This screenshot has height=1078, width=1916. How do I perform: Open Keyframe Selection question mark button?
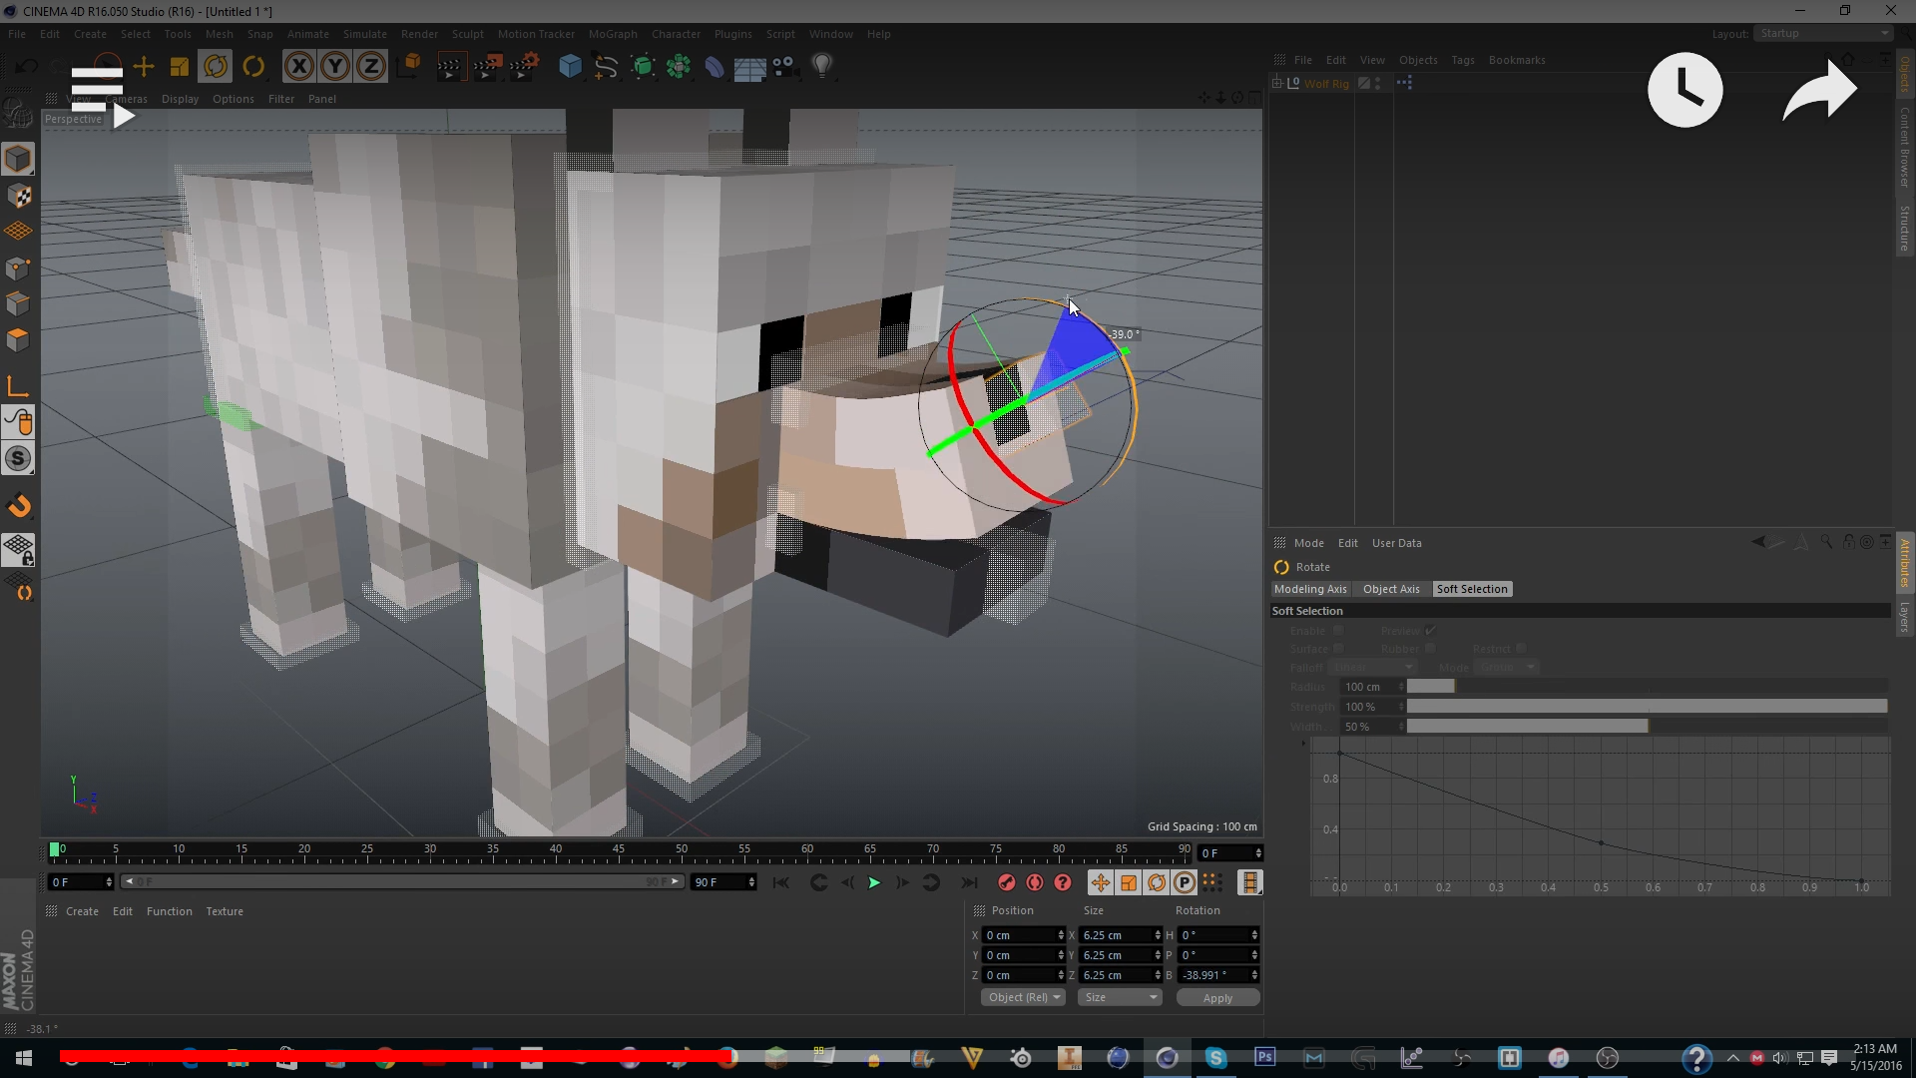click(1063, 883)
